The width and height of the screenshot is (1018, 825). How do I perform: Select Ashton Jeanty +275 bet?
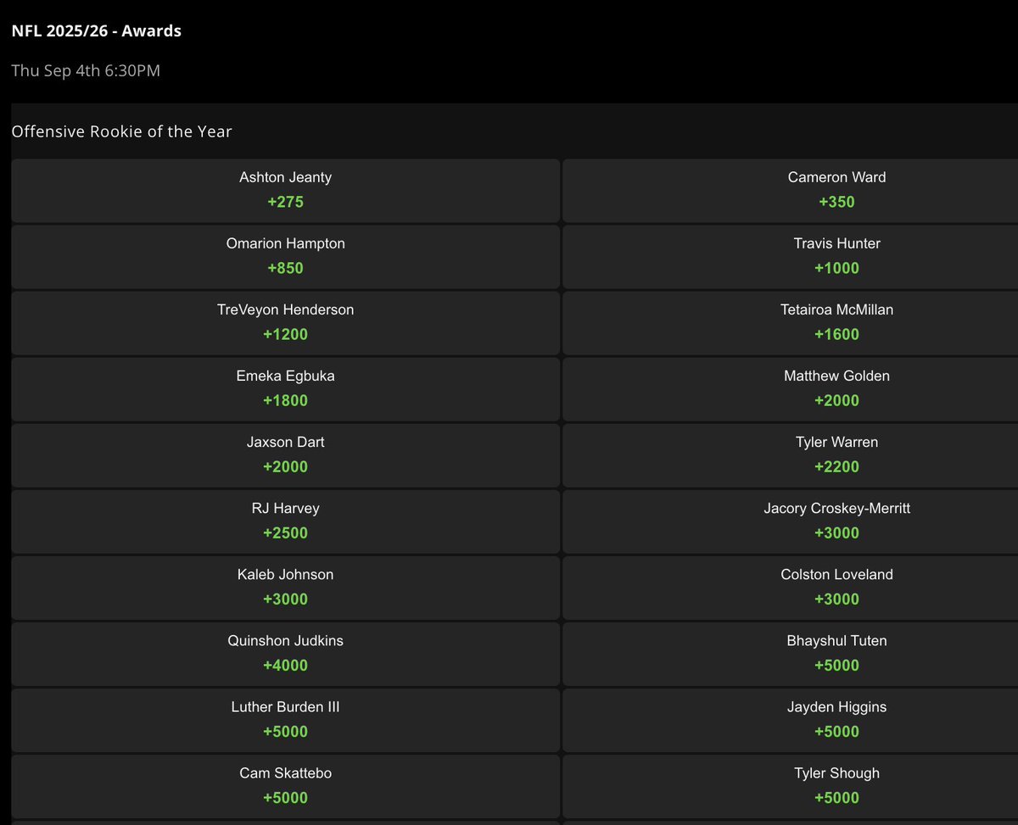(285, 190)
